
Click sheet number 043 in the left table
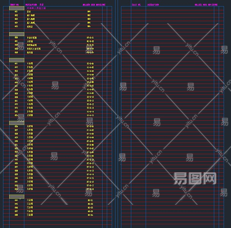[16, 189]
